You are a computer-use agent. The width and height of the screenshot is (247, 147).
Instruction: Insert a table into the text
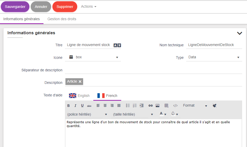[166, 106]
